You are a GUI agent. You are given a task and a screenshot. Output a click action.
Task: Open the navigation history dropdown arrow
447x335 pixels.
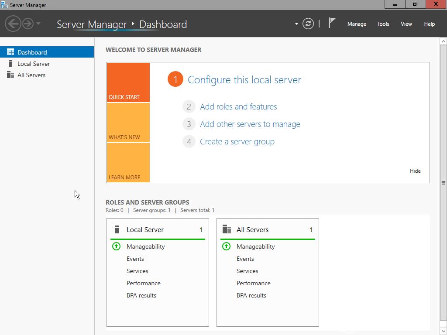point(38,24)
